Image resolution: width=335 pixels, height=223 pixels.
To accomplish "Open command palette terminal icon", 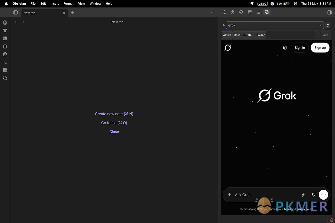I will tap(5, 62).
